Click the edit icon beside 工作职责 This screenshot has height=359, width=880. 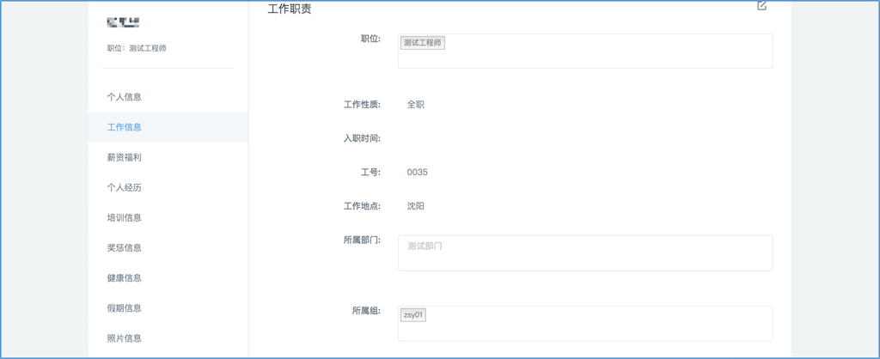pyautogui.click(x=761, y=6)
